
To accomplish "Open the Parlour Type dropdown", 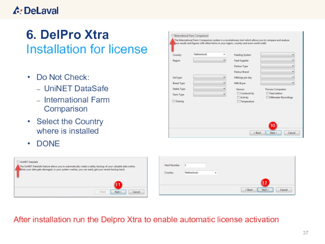I will 277,66.
